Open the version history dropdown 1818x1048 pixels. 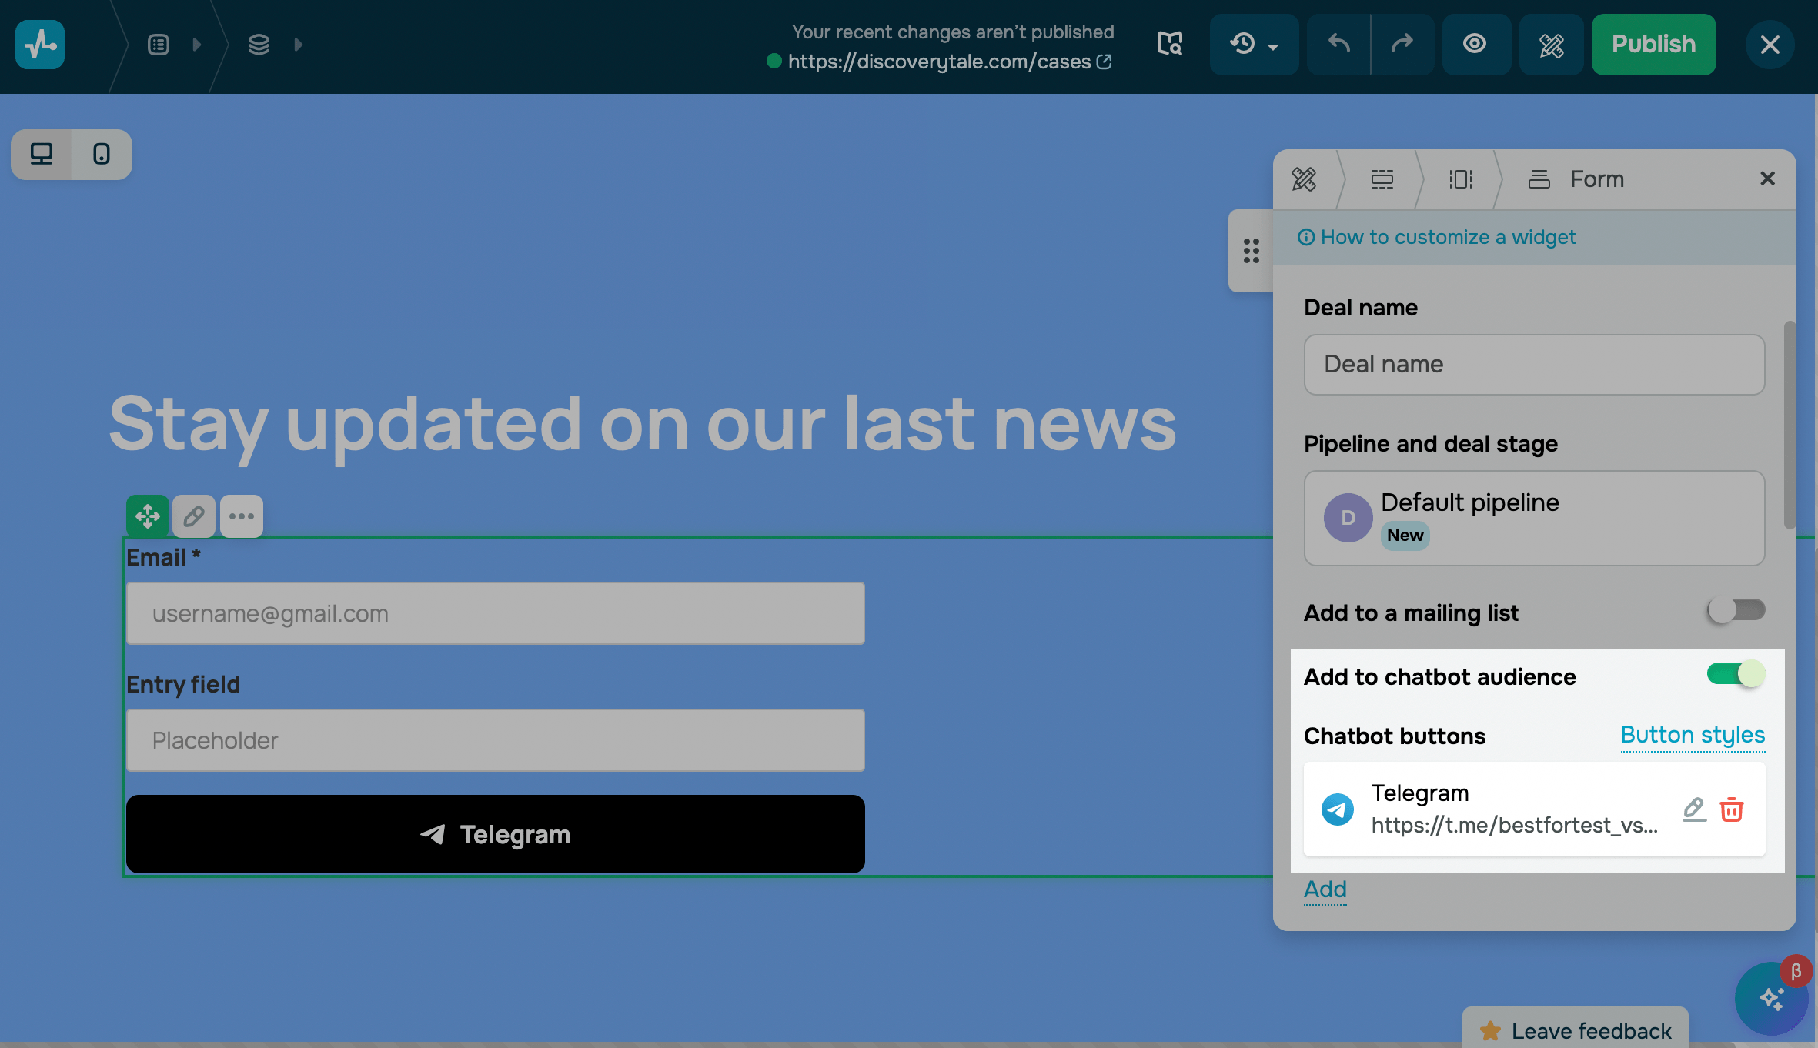click(1253, 45)
